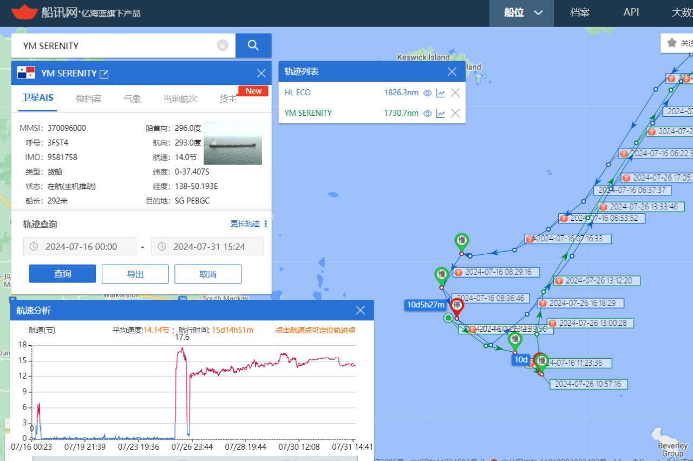The height and width of the screenshot is (461, 693).
Task: Select YM SERENITY in the track list
Action: 308,113
